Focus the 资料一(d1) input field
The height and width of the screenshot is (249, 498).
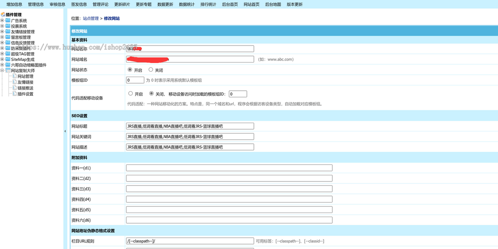229,168
